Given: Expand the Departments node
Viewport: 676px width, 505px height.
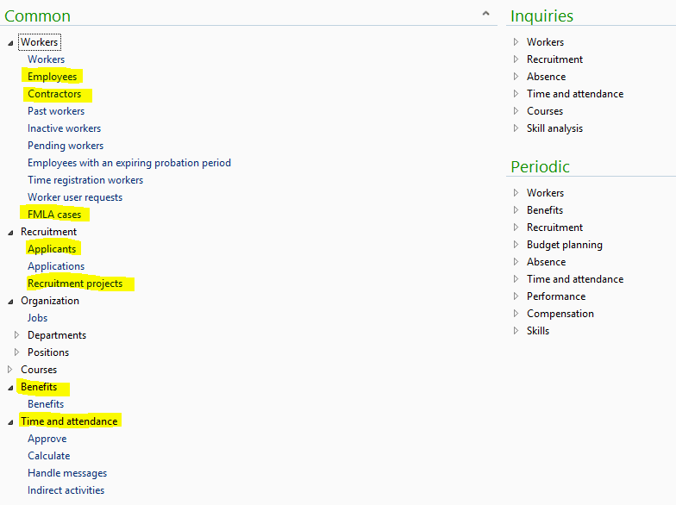Looking at the screenshot, I should [17, 335].
